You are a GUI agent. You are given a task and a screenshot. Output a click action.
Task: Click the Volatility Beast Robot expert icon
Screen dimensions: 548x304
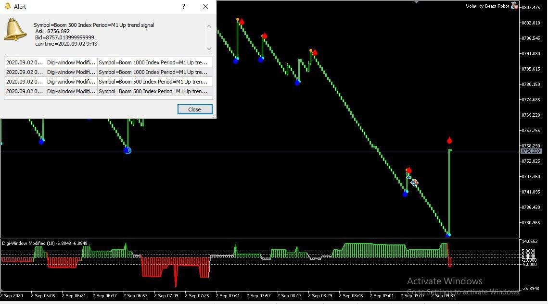[x=514, y=6]
